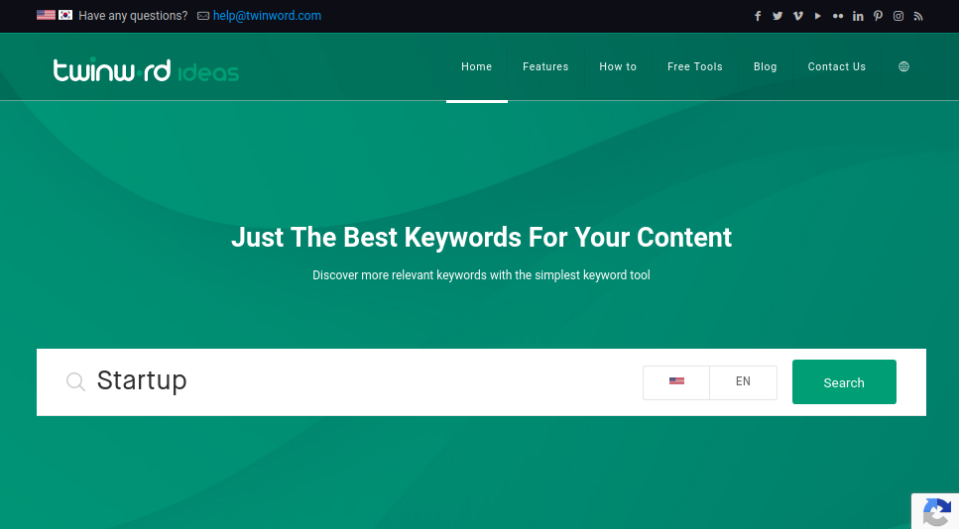This screenshot has width=959, height=529.
Task: Click the Twinword Ideas logo
Action: (146, 70)
